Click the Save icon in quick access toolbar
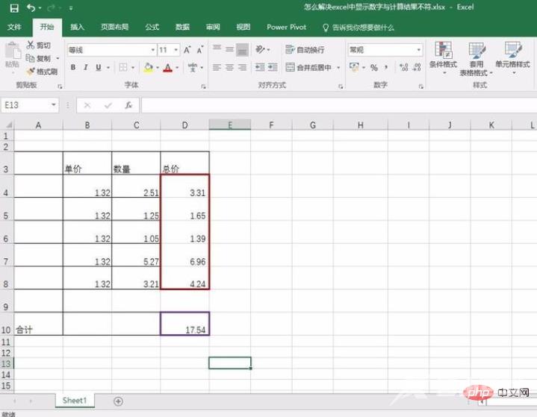 coord(12,7)
